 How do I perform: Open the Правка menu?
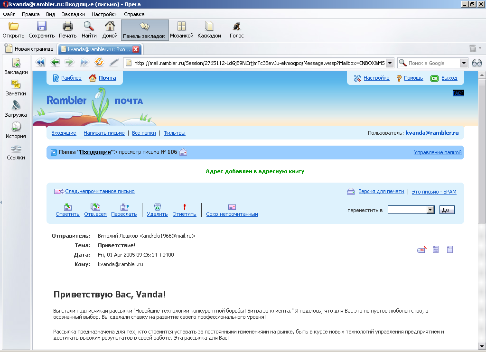(x=31, y=14)
